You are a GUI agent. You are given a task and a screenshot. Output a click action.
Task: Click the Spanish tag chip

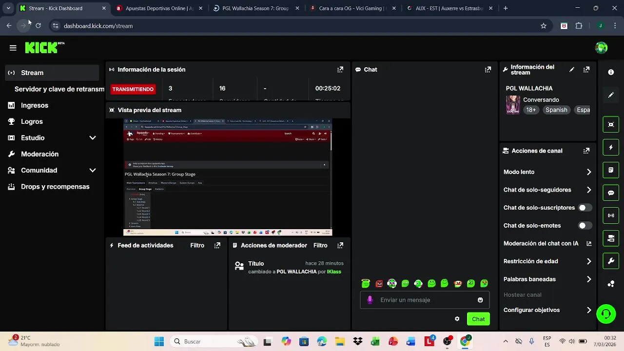[556, 110]
